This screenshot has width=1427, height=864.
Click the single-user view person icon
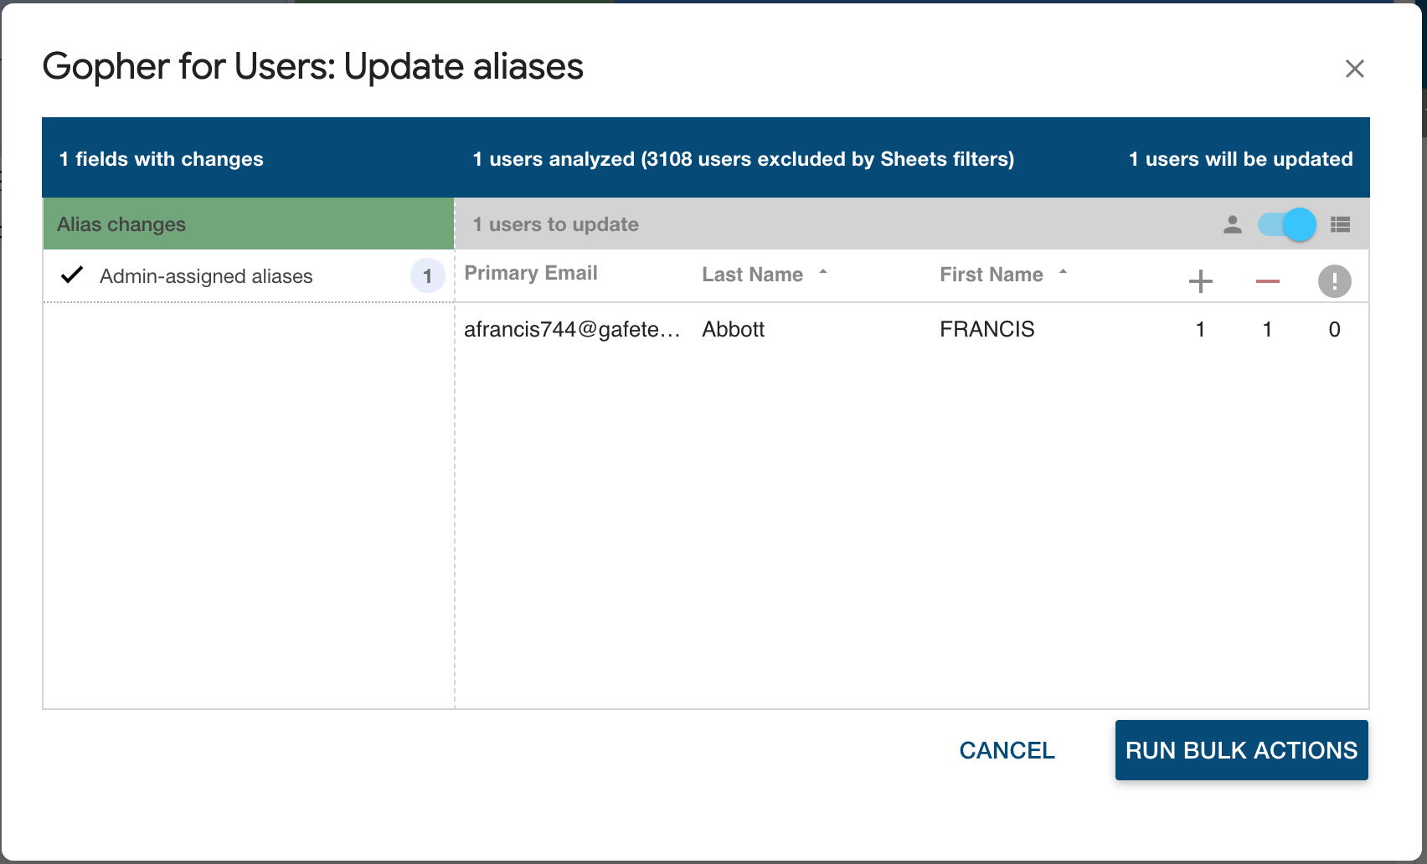click(x=1232, y=224)
